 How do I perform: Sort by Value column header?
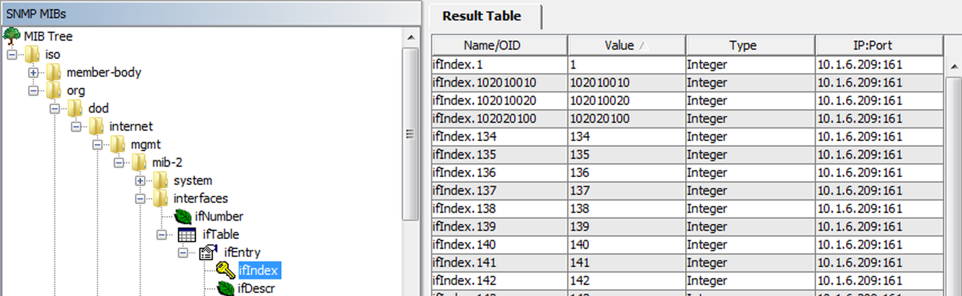(627, 46)
